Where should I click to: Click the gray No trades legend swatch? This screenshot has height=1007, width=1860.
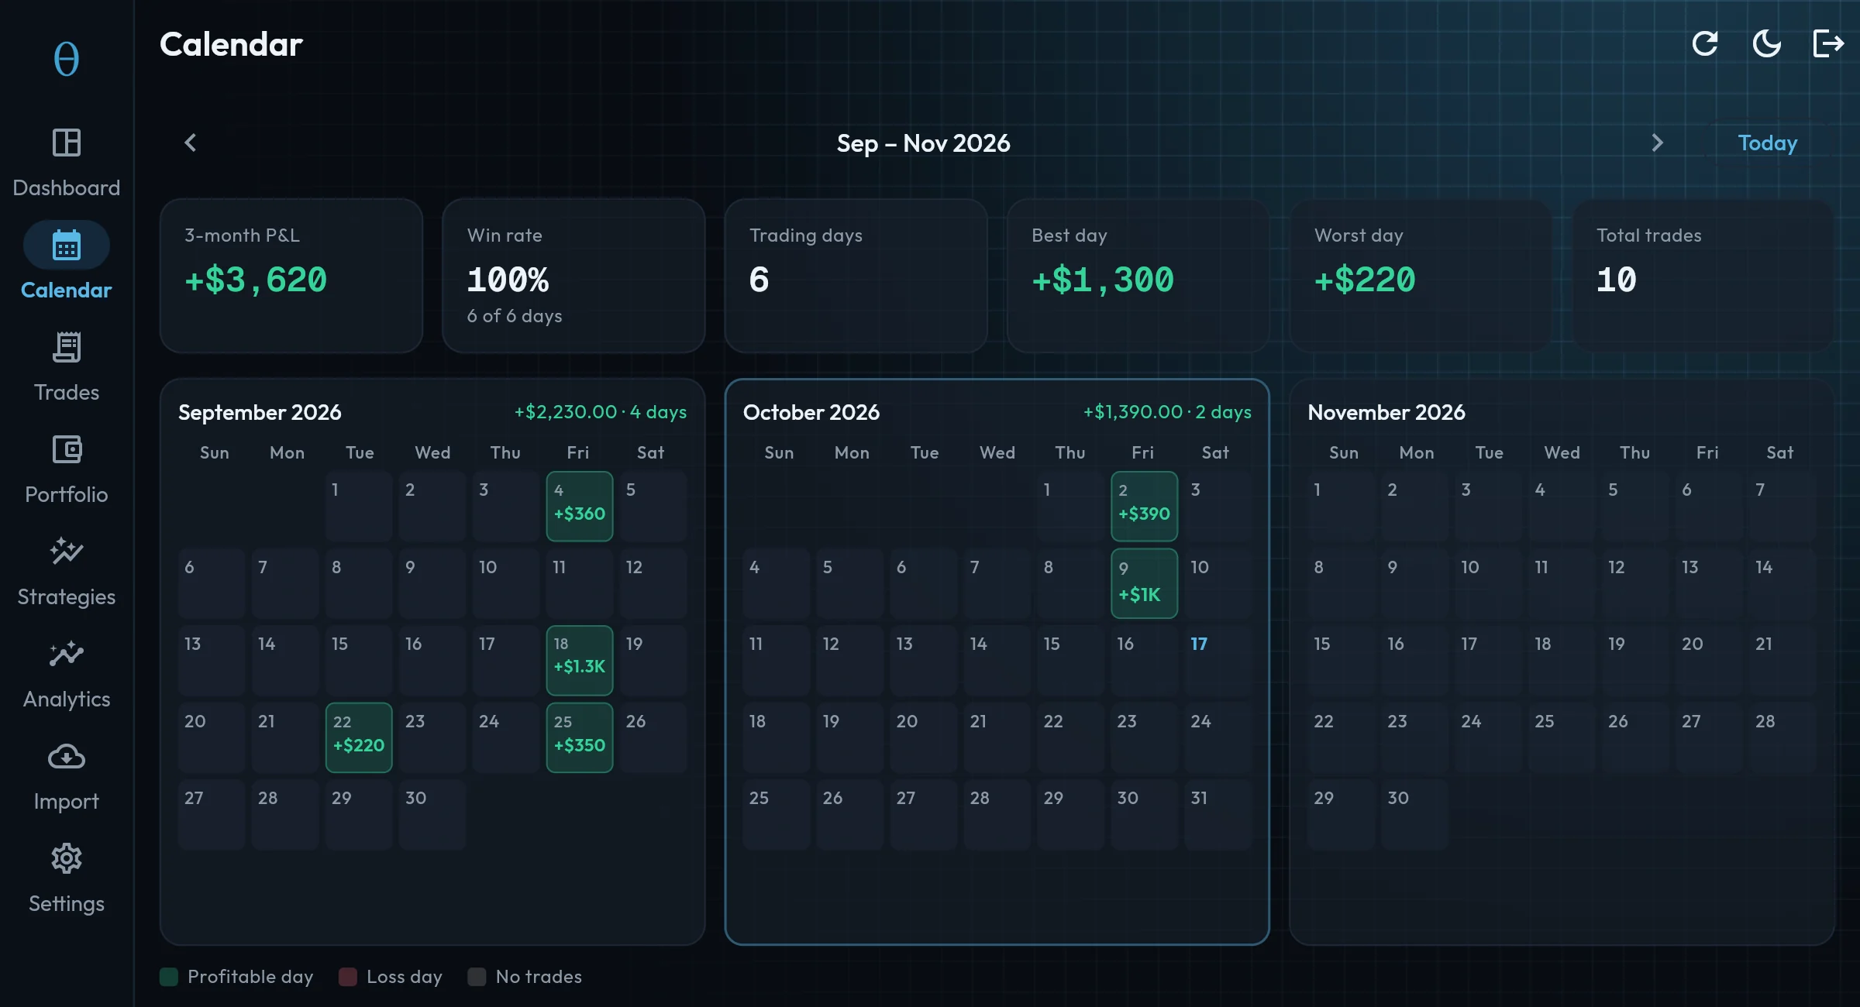[x=477, y=977]
